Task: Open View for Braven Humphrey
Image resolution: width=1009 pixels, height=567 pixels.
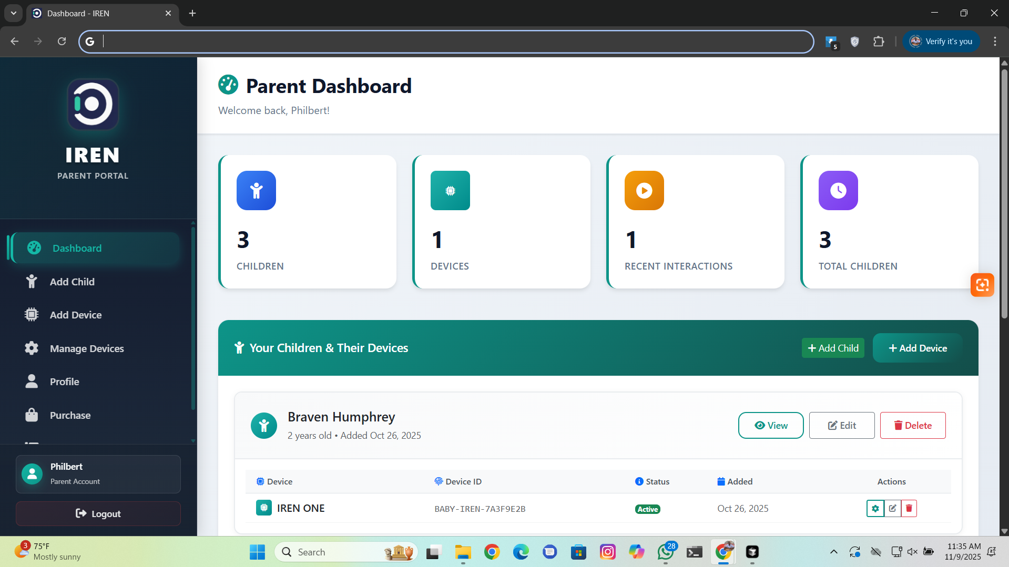Action: pos(770,425)
